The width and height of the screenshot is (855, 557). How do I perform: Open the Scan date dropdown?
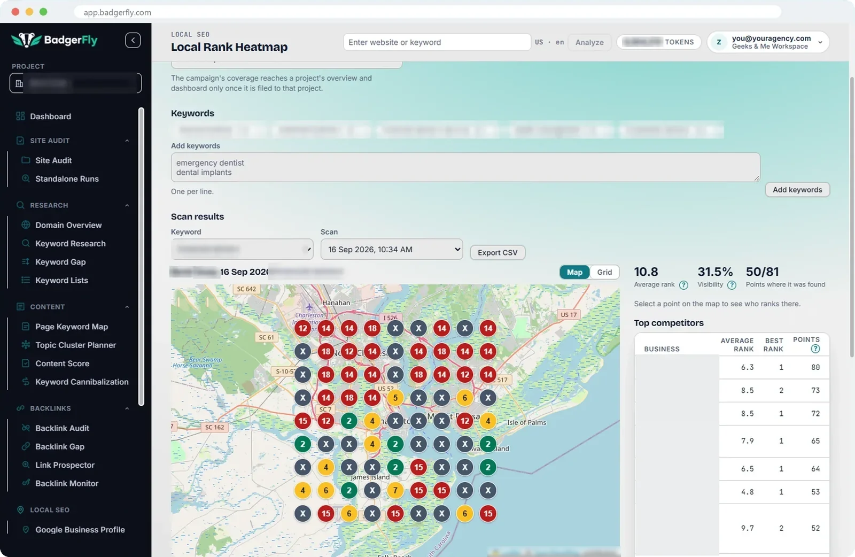pos(392,249)
